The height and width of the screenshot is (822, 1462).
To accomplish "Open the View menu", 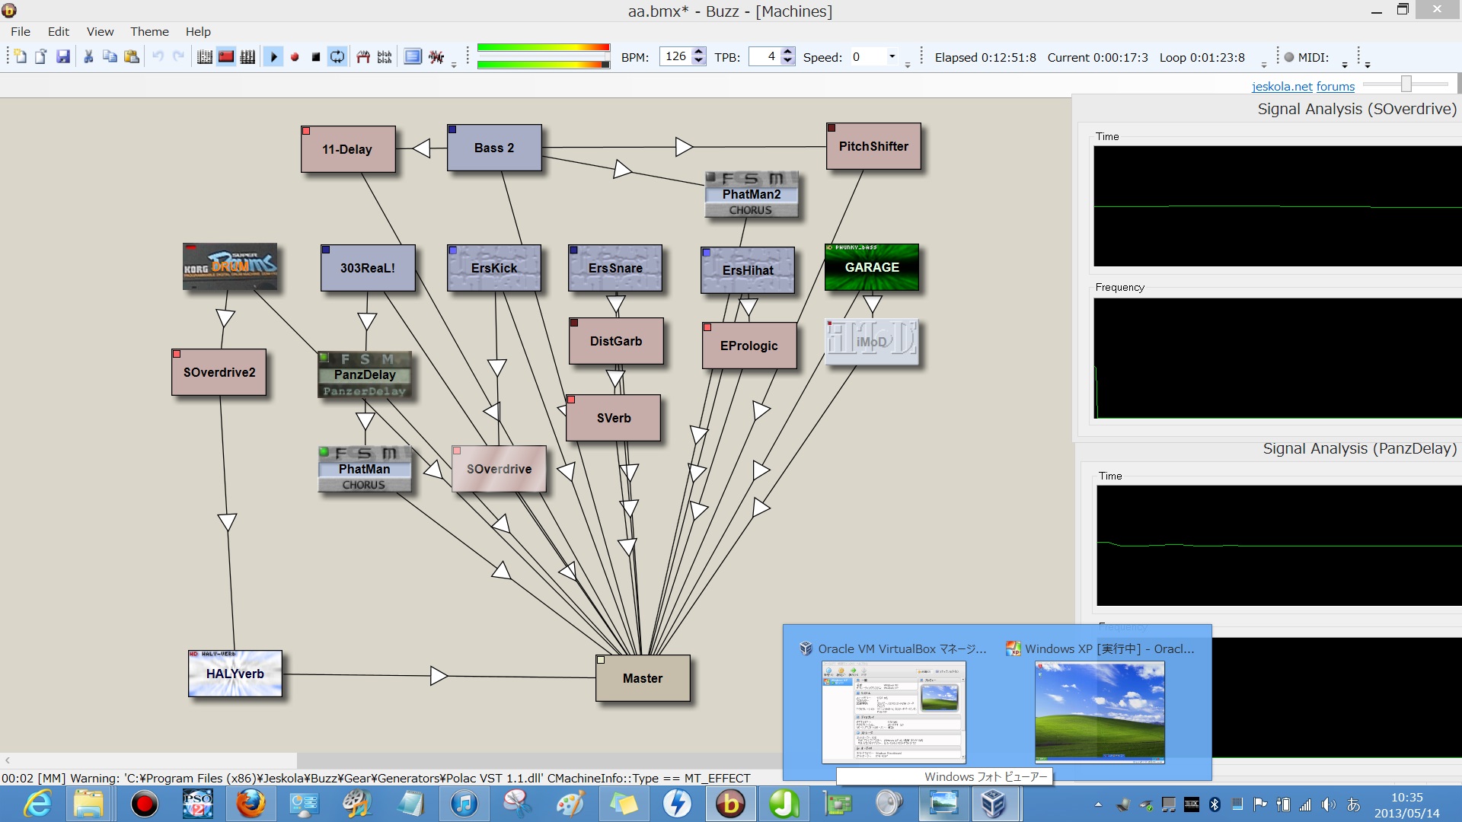I will point(100,31).
